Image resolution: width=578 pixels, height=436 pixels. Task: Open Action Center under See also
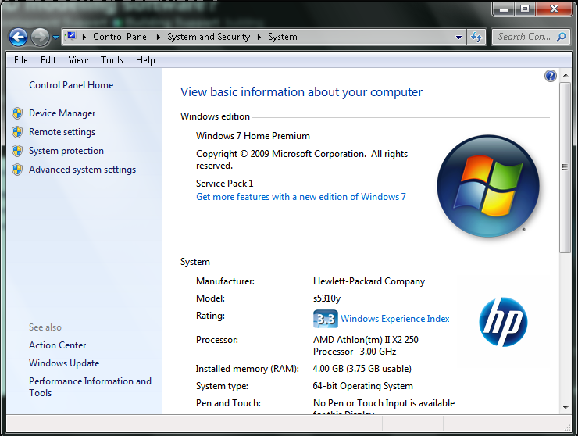tap(58, 345)
